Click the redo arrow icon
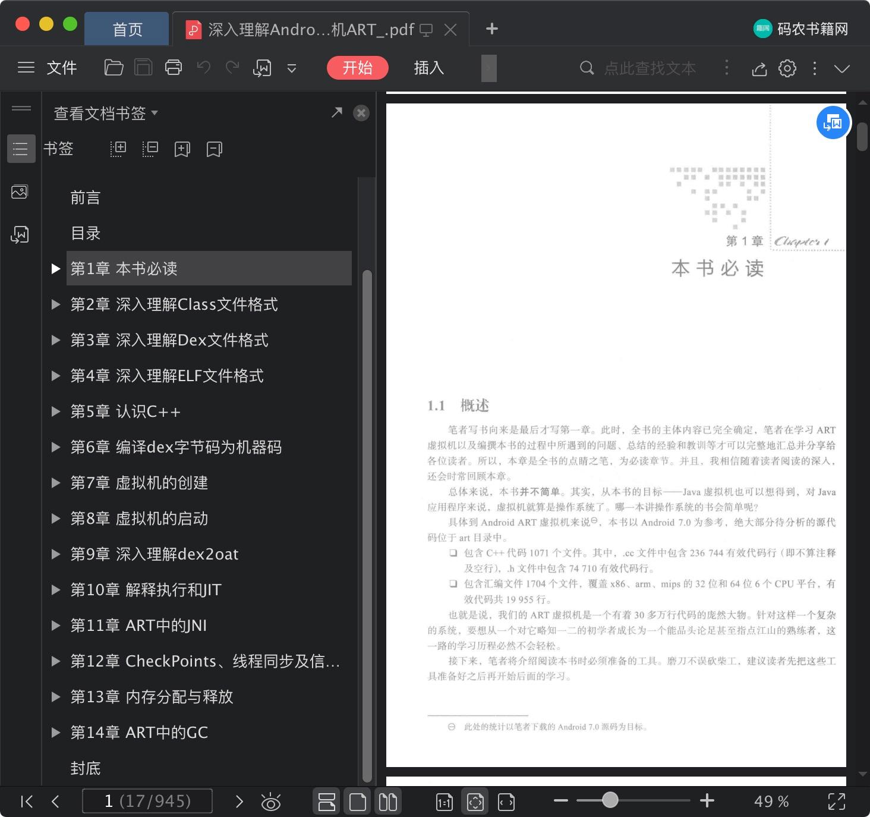 tap(232, 68)
